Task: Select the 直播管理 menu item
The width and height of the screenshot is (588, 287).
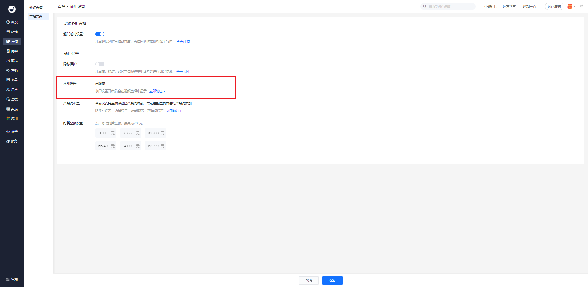Action: [36, 17]
